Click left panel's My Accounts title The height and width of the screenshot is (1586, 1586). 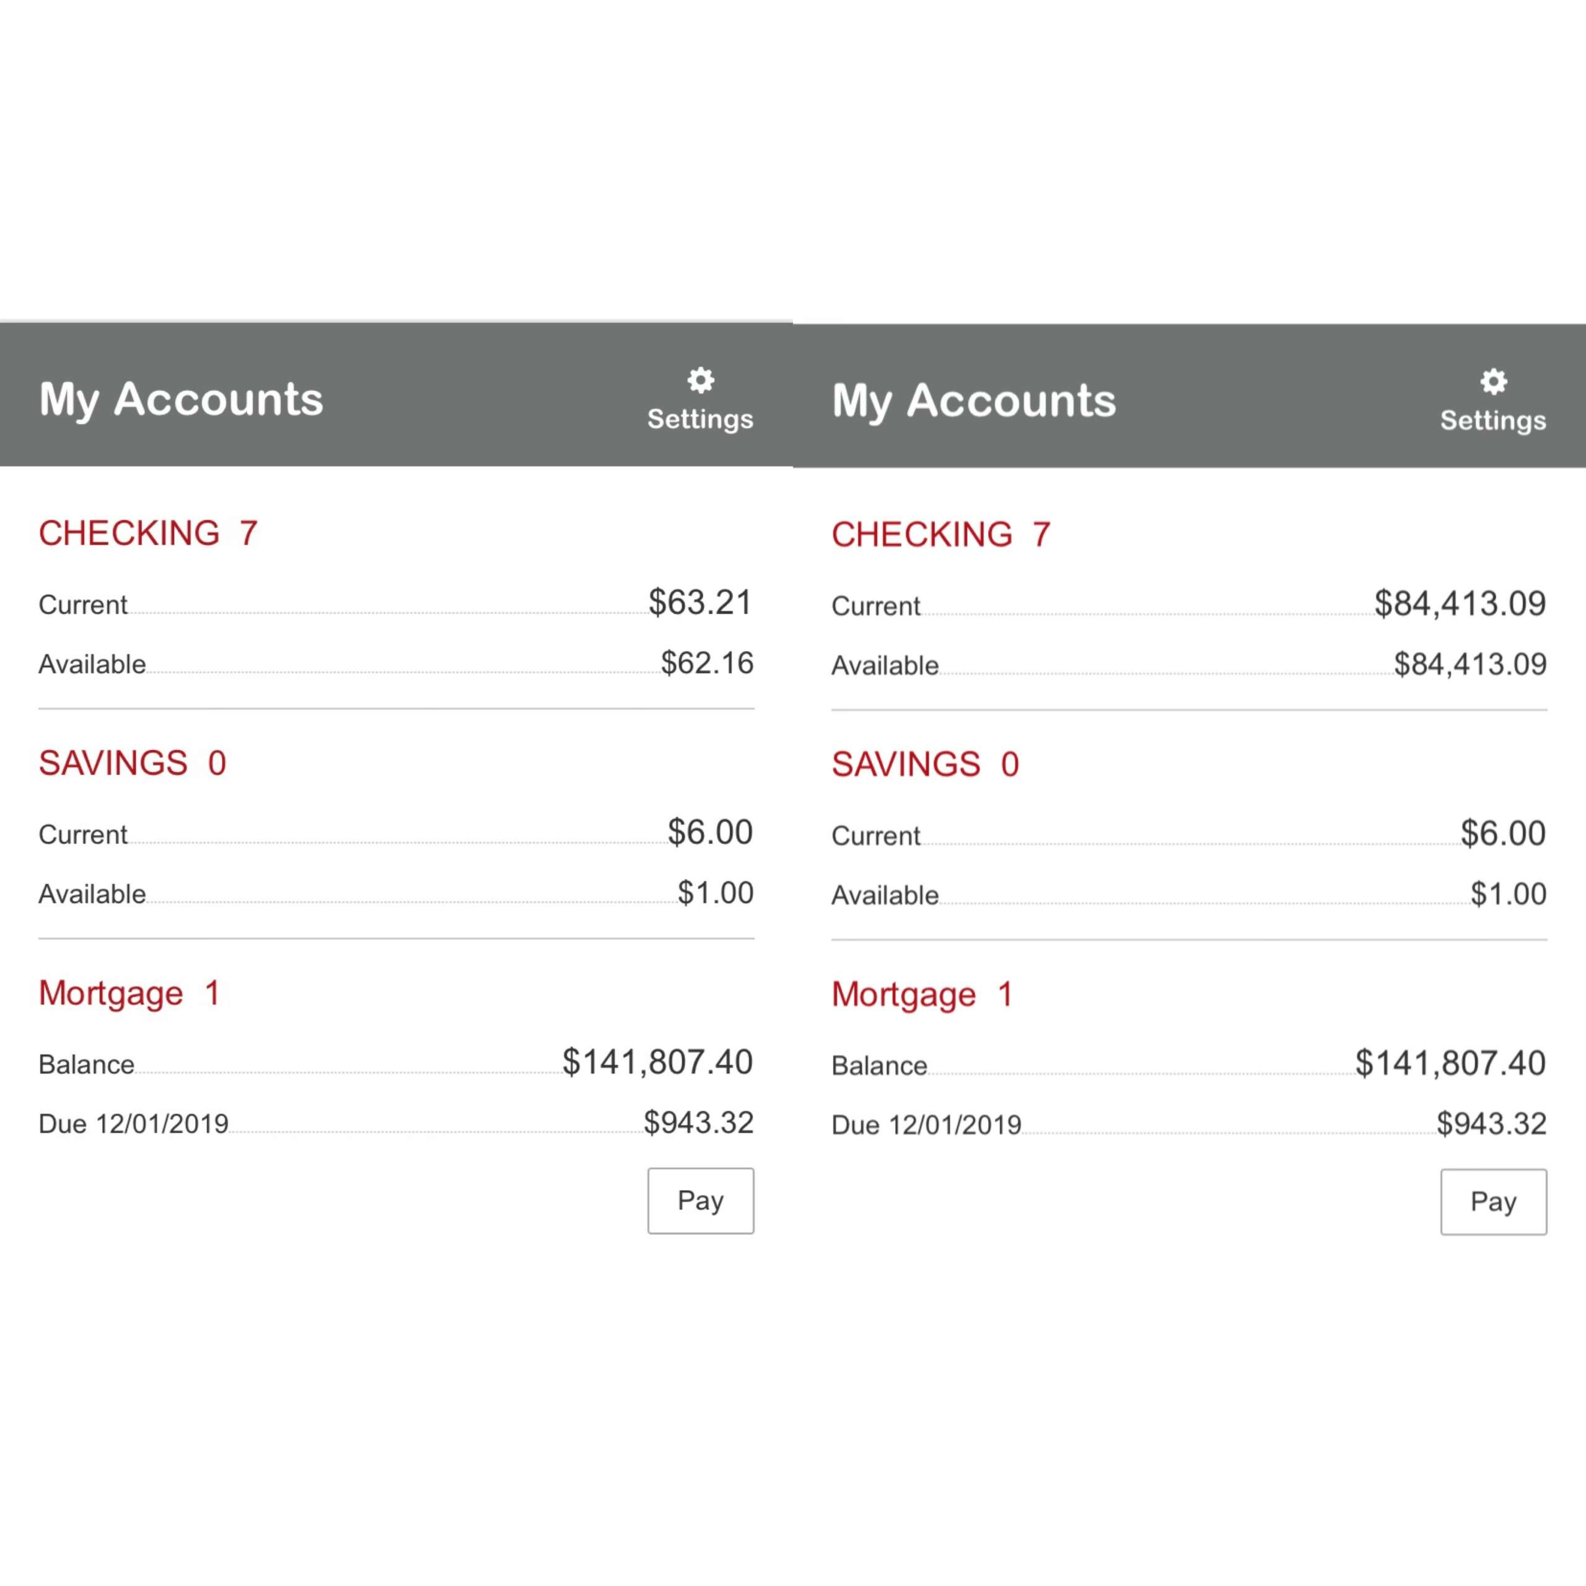[x=181, y=400]
